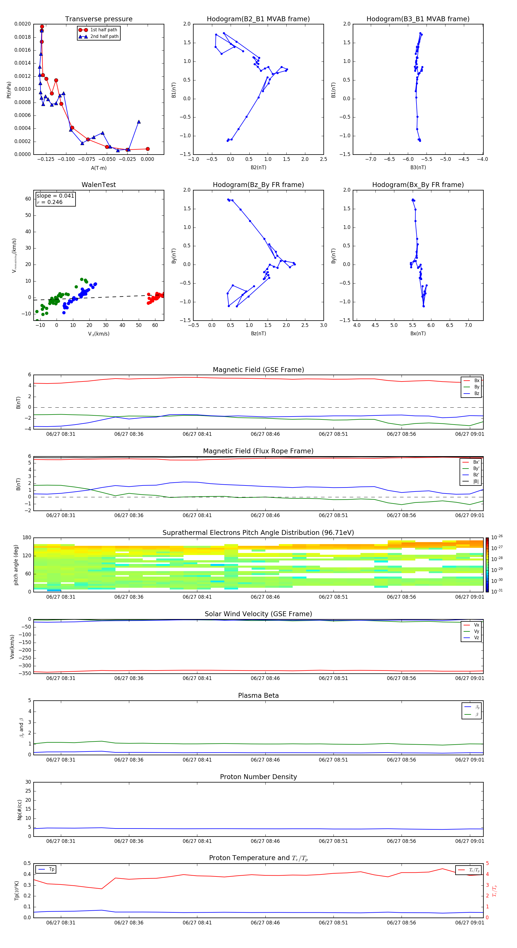Click the 'Solar Wind Velocity (GSE Frame)' title
Image resolution: width=517 pixels, height=948 pixels.
(258, 614)
